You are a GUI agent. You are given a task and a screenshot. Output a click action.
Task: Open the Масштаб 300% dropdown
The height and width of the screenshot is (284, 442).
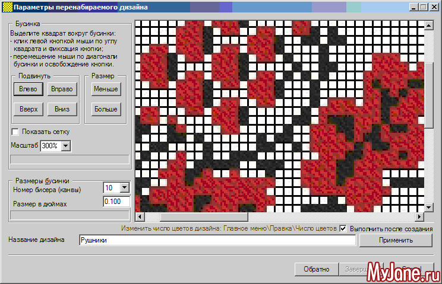[x=65, y=145]
